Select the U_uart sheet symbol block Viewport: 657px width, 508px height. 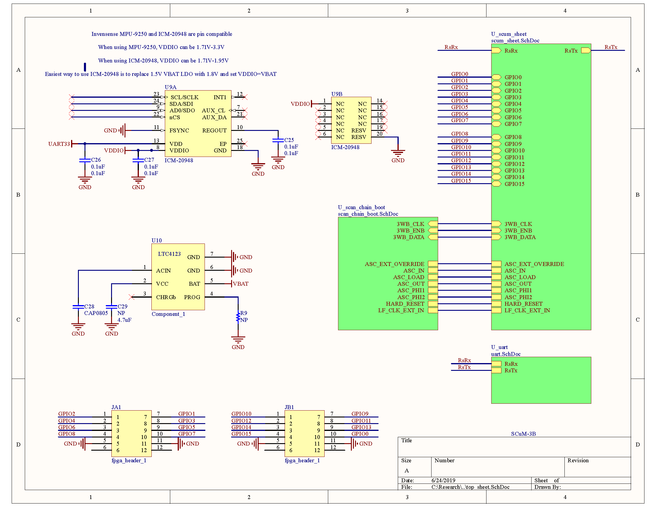[x=541, y=380]
